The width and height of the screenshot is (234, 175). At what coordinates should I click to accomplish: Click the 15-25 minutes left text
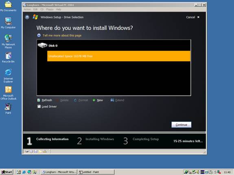pos(188,141)
